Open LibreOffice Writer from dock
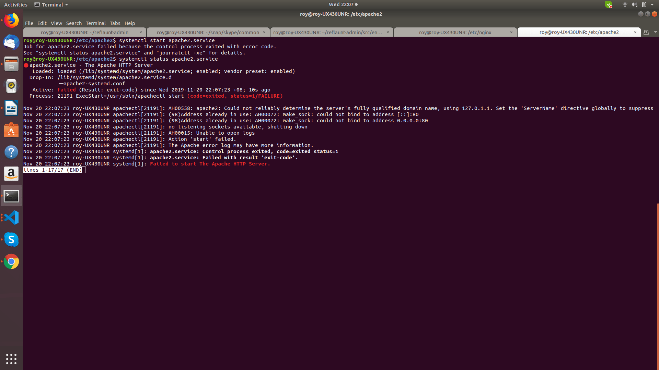Viewport: 659px width, 370px height. point(11,108)
